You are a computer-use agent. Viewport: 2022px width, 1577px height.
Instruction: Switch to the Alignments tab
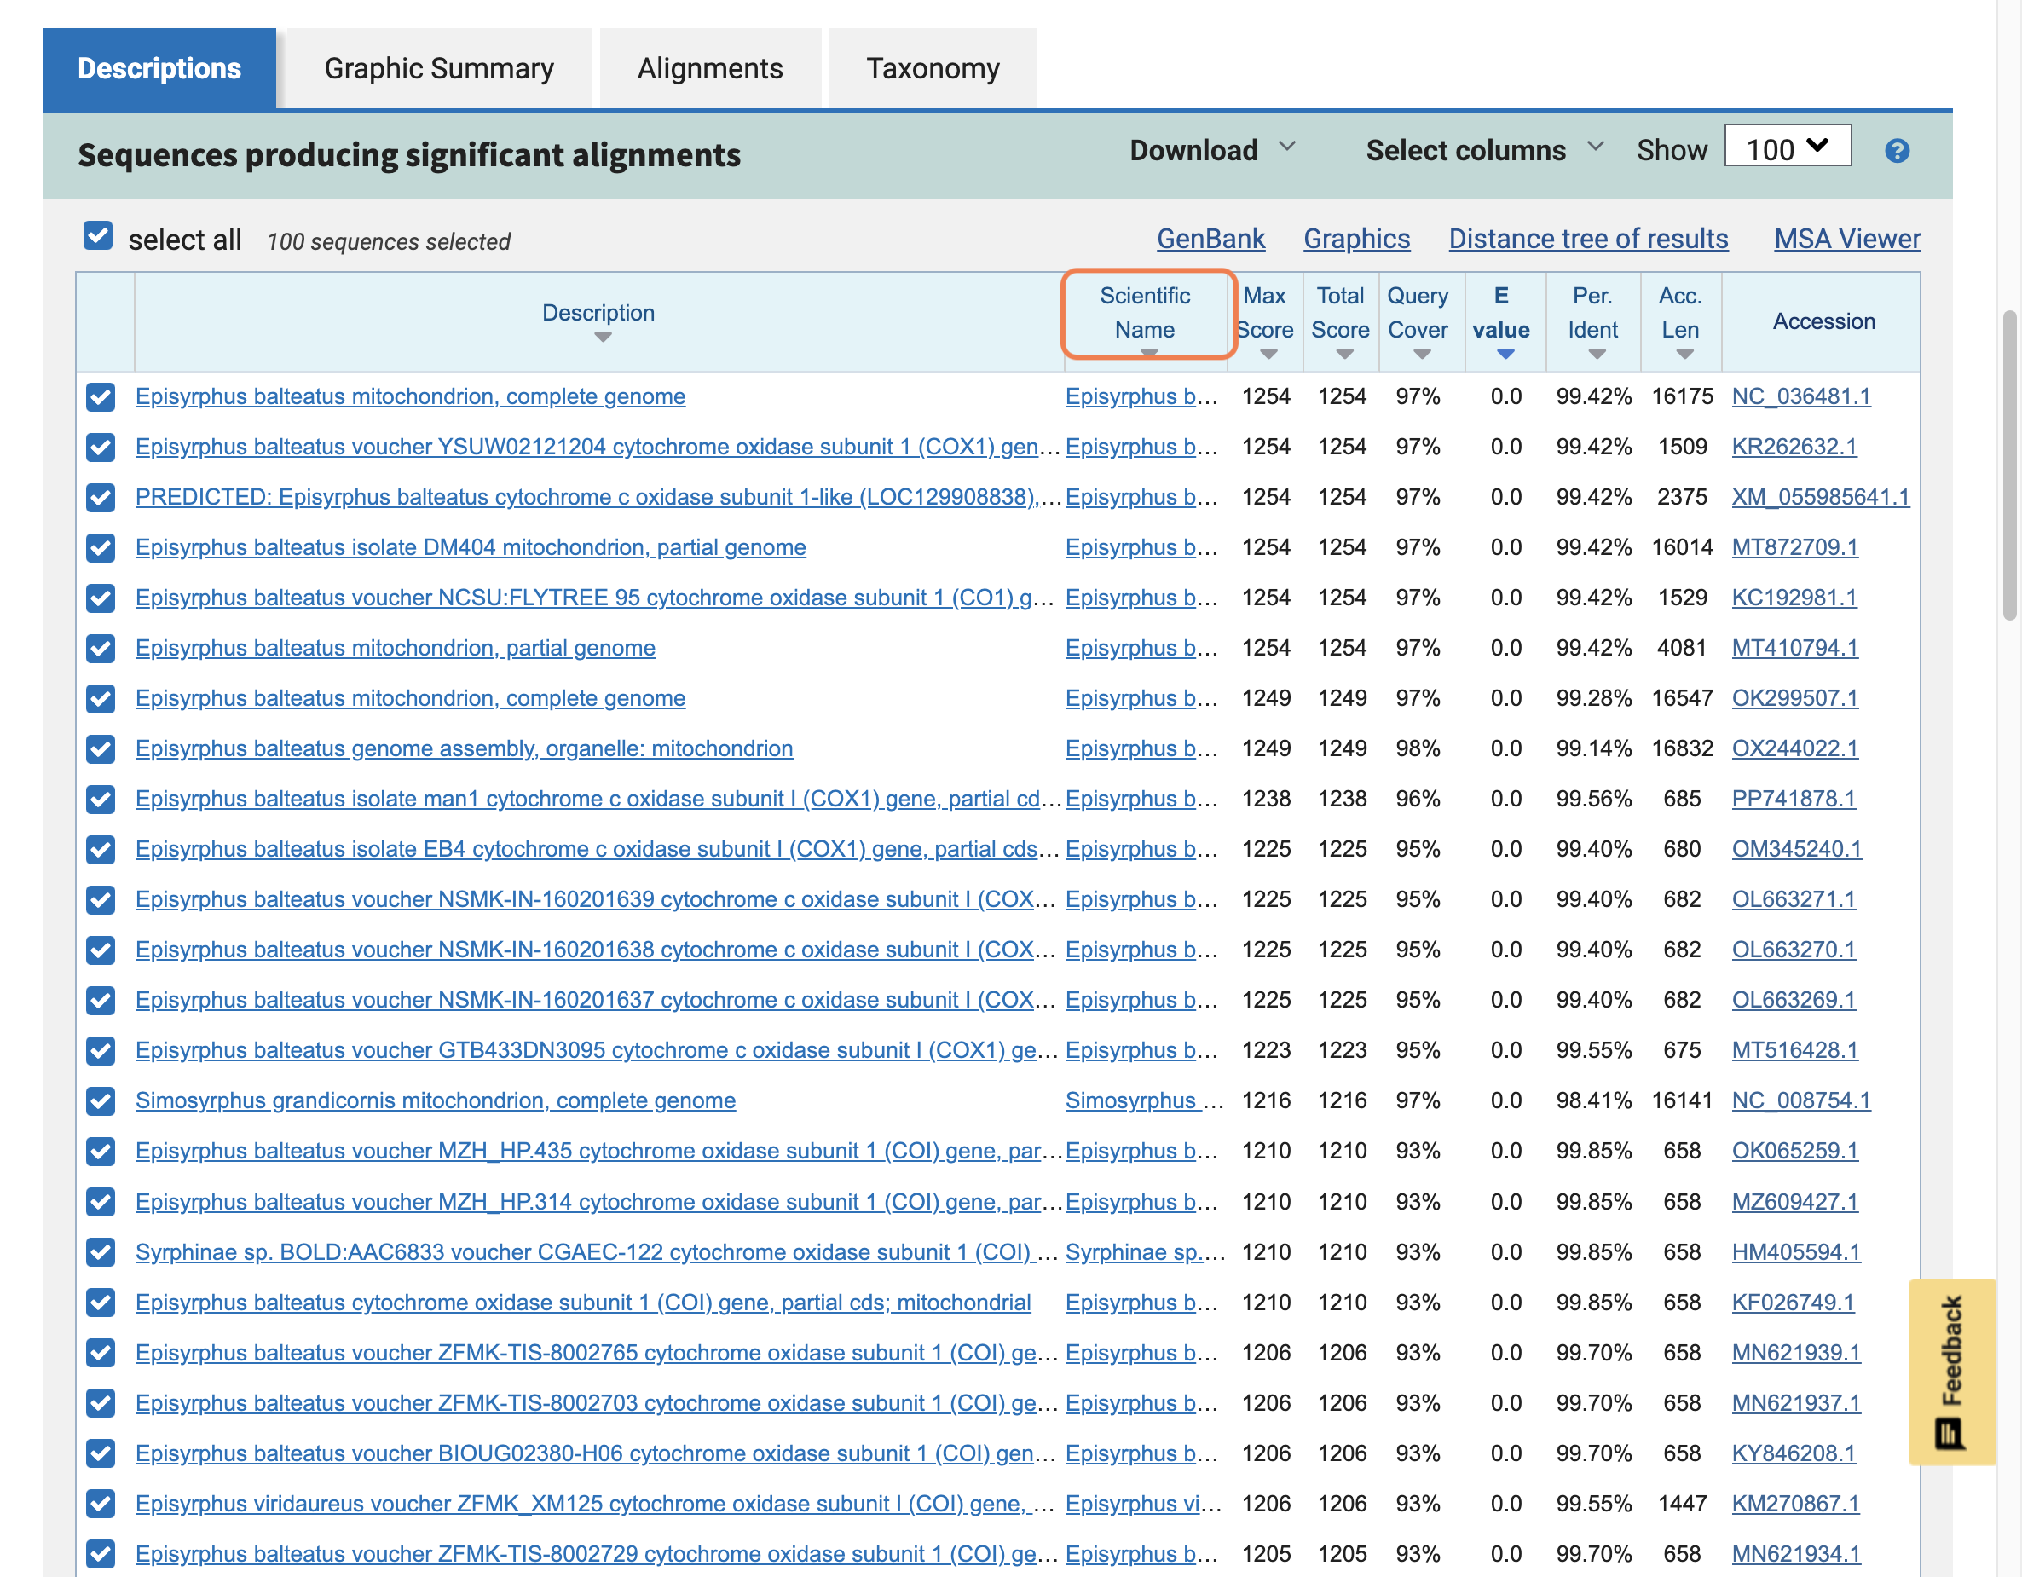pos(710,68)
